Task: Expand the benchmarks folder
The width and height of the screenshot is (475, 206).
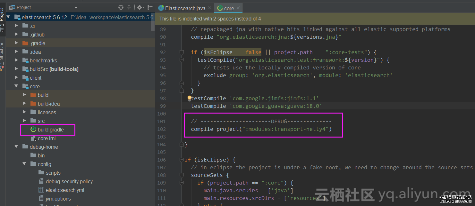Action: pos(16,60)
